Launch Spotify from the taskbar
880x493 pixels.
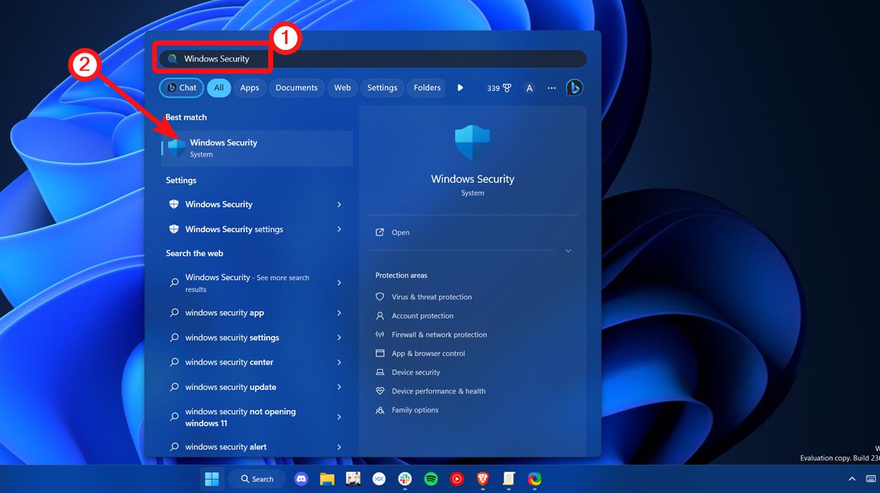(431, 479)
